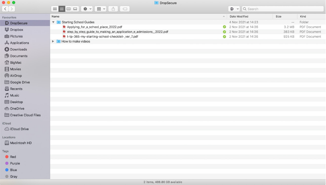
Task: Select DropSecure in the sidebar
Action: (x=25, y=23)
